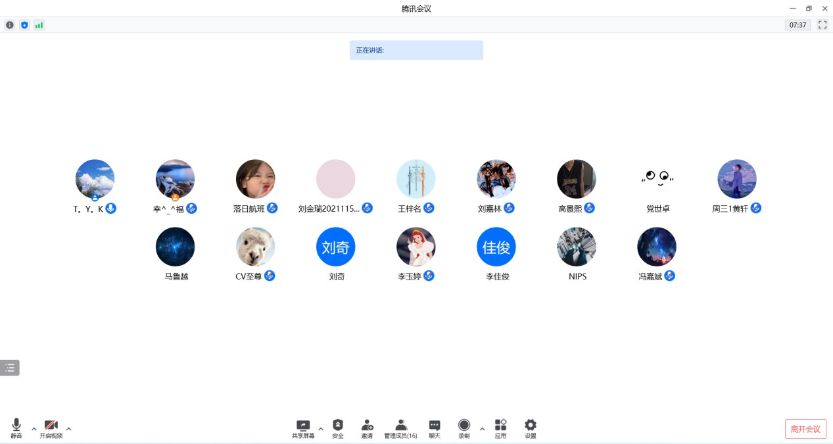The image size is (833, 444).
Task: Click the mic icon beside 冯嘉斌
Action: tap(669, 276)
